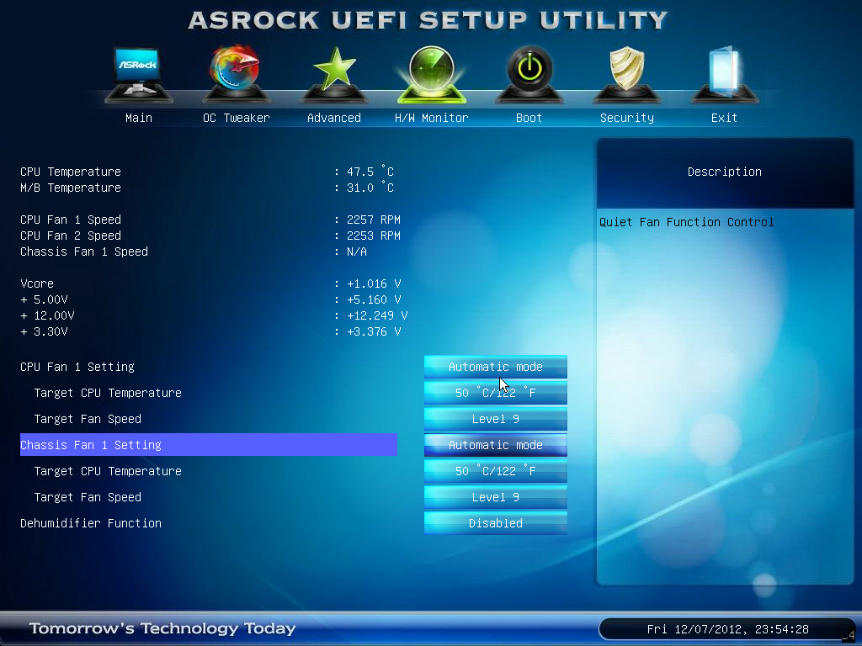Select the highlighted Chassis Fan 1 Setting row
The width and height of the screenshot is (862, 646).
(208, 445)
